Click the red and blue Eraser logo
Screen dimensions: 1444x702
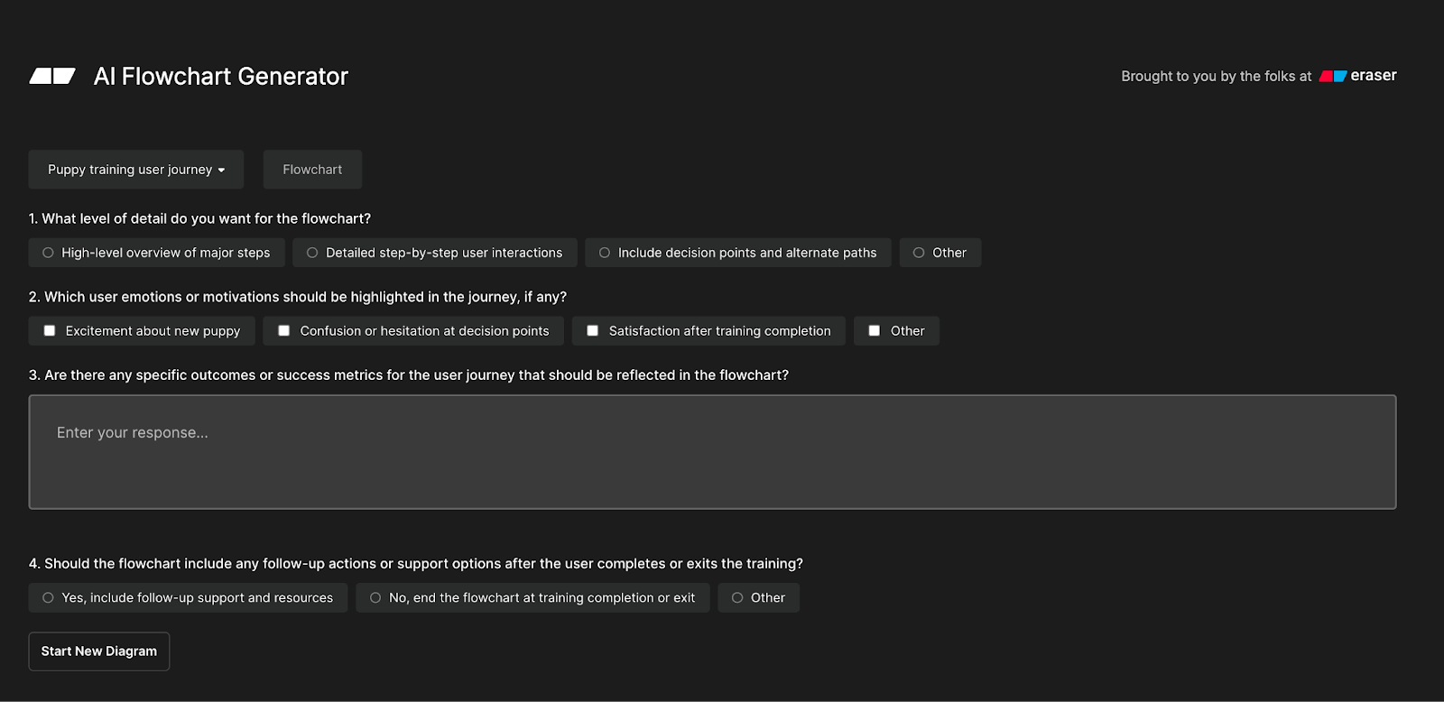1332,77
